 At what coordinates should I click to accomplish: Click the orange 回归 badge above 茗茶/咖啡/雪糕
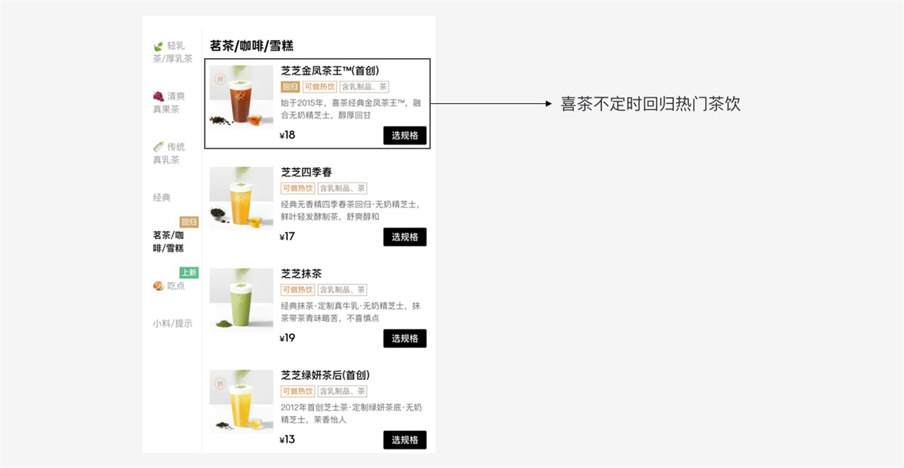click(189, 222)
